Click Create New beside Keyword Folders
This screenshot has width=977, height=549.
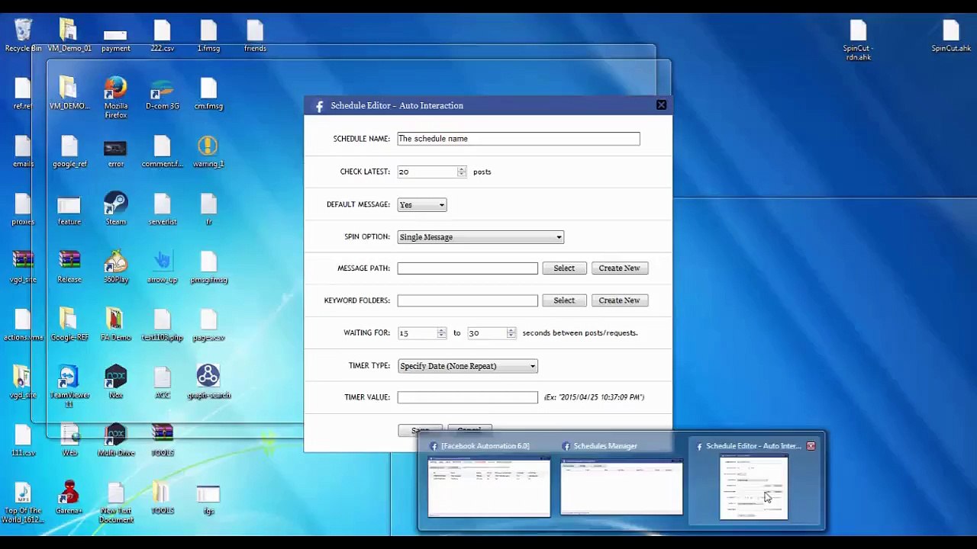pos(619,300)
